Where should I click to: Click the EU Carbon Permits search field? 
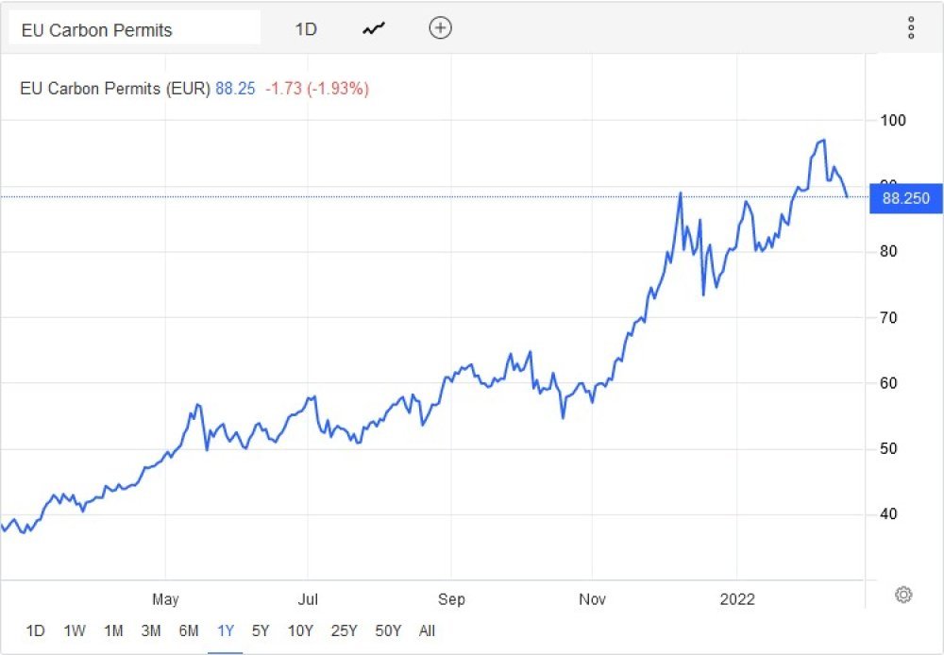tap(132, 29)
